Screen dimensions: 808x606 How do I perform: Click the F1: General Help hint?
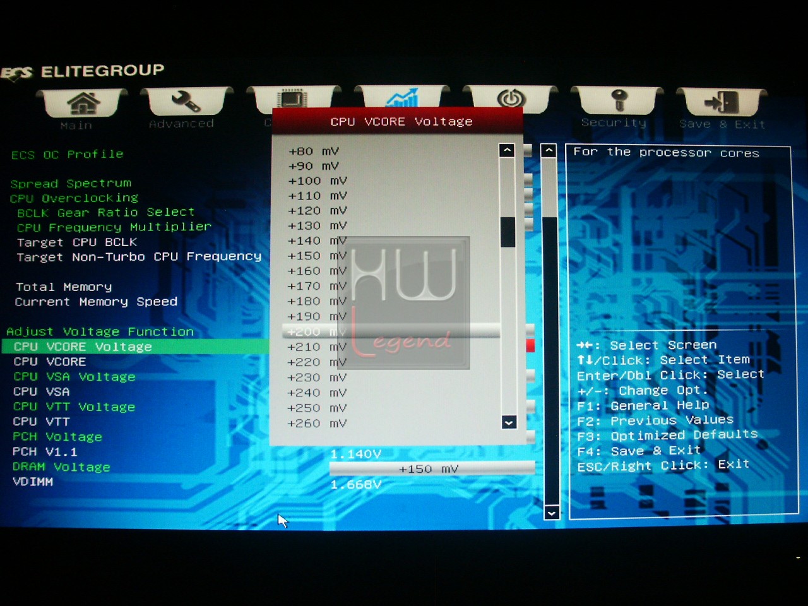coord(643,405)
